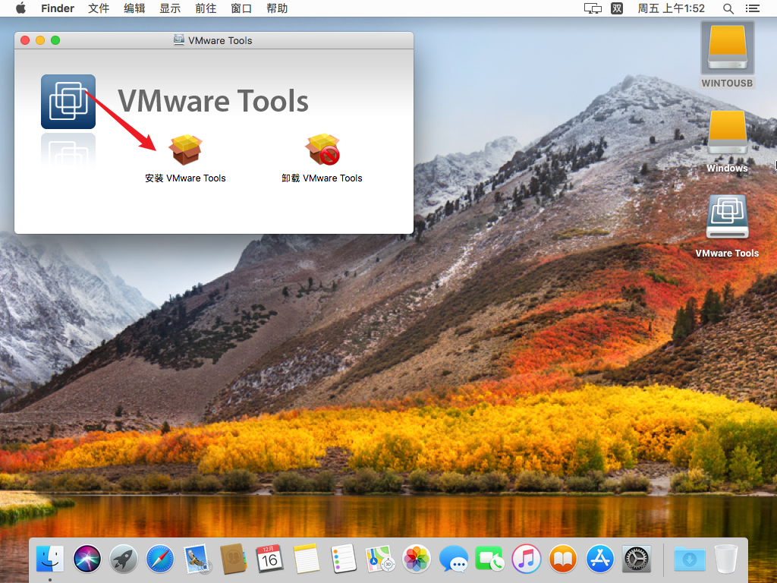Open Launchpad from the Dock
Image resolution: width=777 pixels, height=583 pixels.
(124, 558)
